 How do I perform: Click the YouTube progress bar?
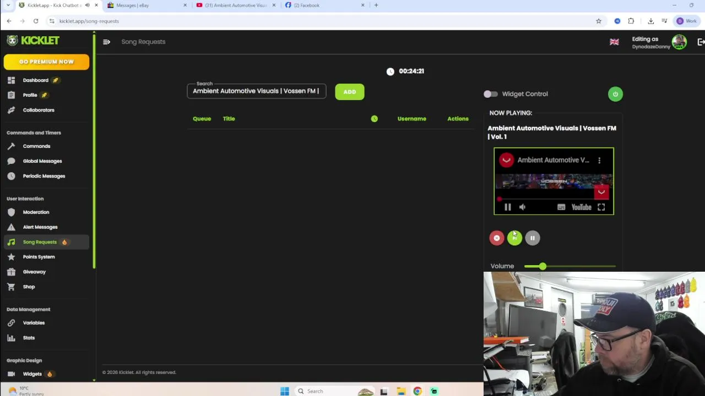pyautogui.click(x=554, y=199)
